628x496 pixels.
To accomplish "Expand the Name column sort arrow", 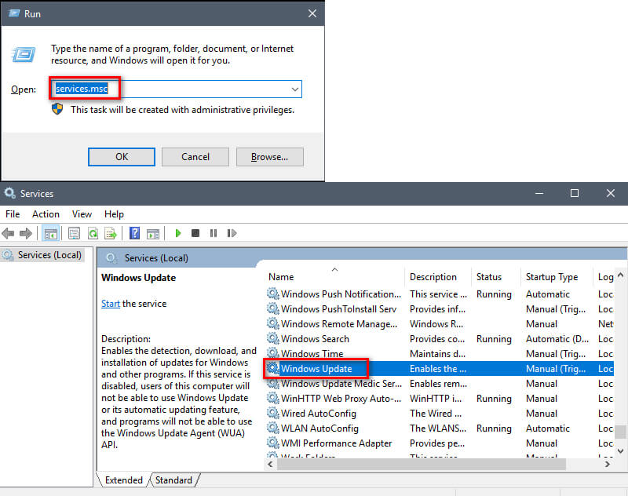I will pos(335,268).
